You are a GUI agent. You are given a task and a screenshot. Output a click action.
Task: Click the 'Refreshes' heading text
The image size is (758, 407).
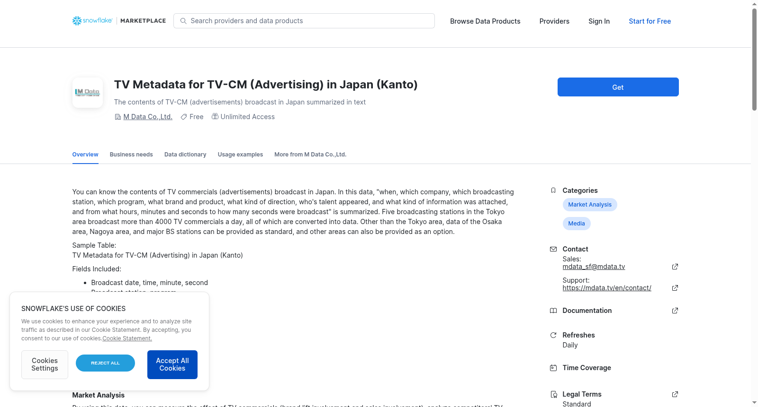tap(578, 335)
